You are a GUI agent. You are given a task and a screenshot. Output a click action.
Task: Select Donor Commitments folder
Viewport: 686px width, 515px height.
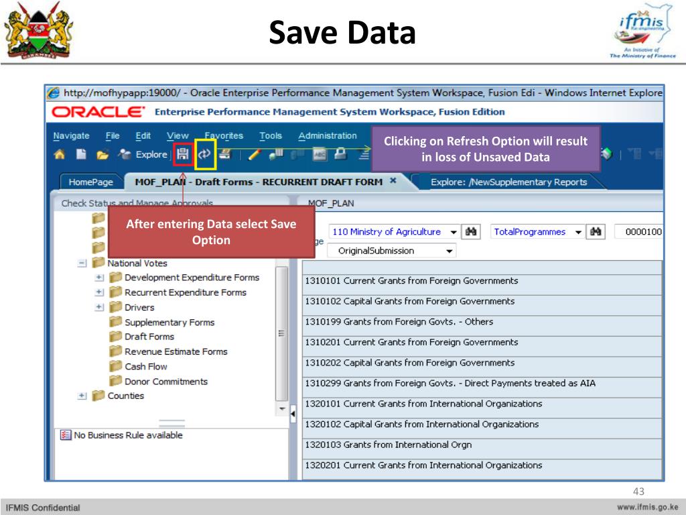pos(166,382)
